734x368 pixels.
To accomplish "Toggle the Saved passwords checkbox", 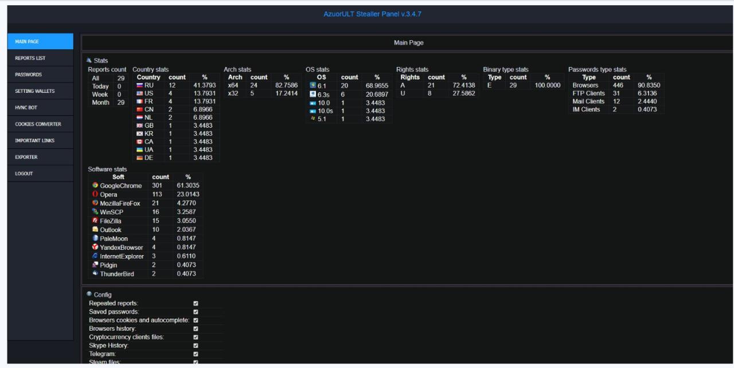I will [x=196, y=312].
